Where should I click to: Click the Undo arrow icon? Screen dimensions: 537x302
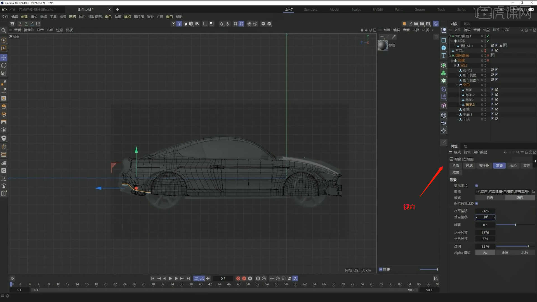(x=4, y=9)
